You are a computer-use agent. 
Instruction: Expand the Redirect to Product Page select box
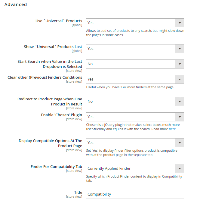[x=135, y=102]
